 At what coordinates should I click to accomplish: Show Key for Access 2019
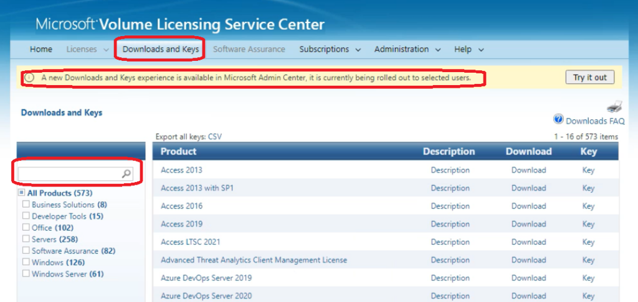[x=588, y=224]
